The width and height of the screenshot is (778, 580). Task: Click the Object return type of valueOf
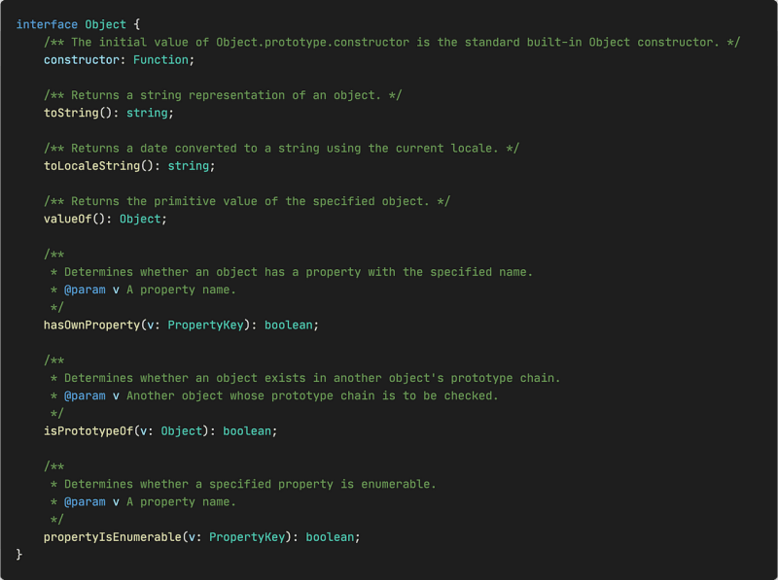tap(142, 219)
